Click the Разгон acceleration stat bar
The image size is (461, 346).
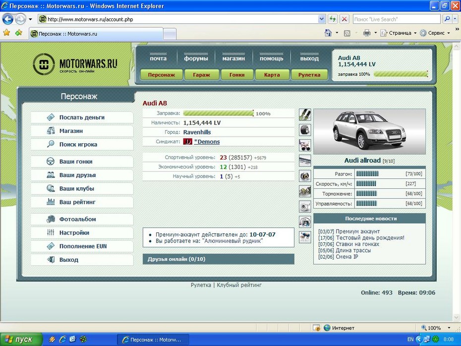coord(367,173)
